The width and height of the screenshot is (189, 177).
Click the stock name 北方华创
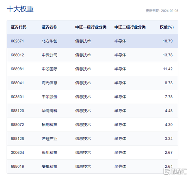49,41
